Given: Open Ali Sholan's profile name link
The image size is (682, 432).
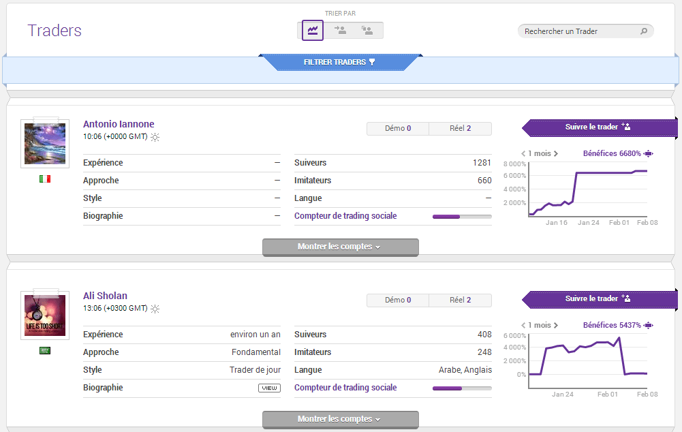Looking at the screenshot, I should [x=105, y=296].
